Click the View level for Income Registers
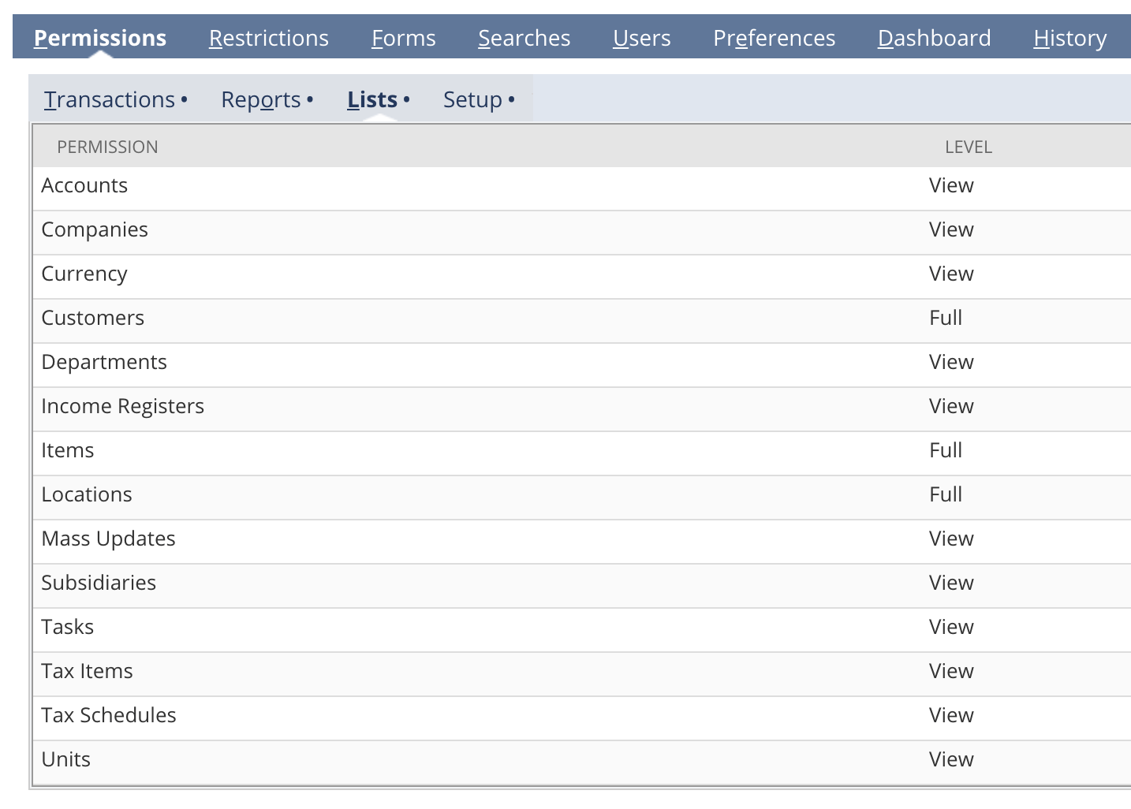This screenshot has height=809, width=1131. click(x=951, y=406)
